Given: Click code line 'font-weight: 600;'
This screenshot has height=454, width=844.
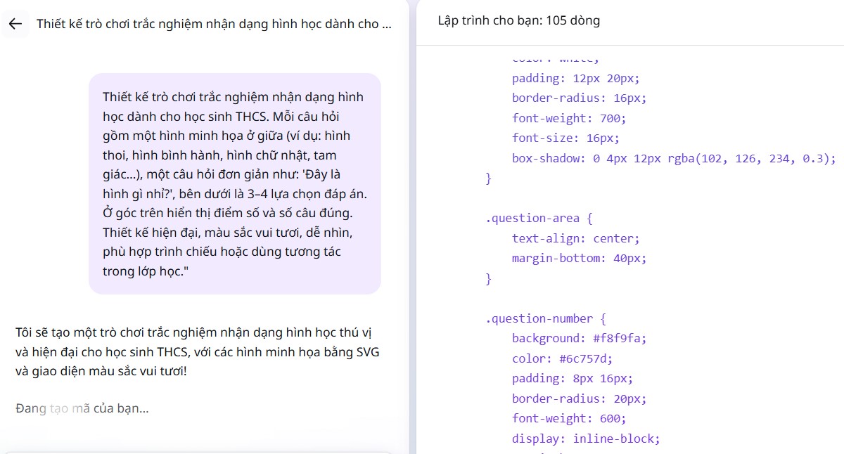Looking at the screenshot, I should click(x=569, y=418).
